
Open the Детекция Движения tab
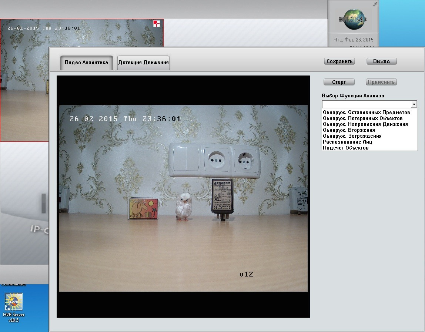(143, 63)
